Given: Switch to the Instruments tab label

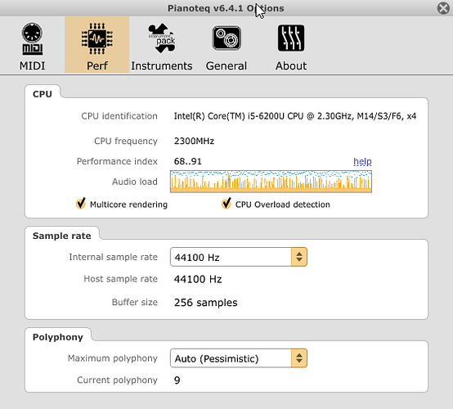Looking at the screenshot, I should (162, 66).
